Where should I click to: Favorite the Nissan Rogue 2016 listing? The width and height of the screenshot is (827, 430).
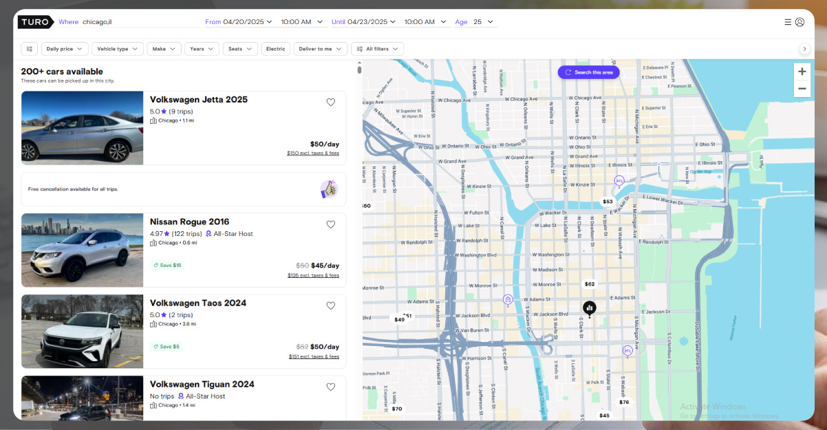(x=331, y=224)
